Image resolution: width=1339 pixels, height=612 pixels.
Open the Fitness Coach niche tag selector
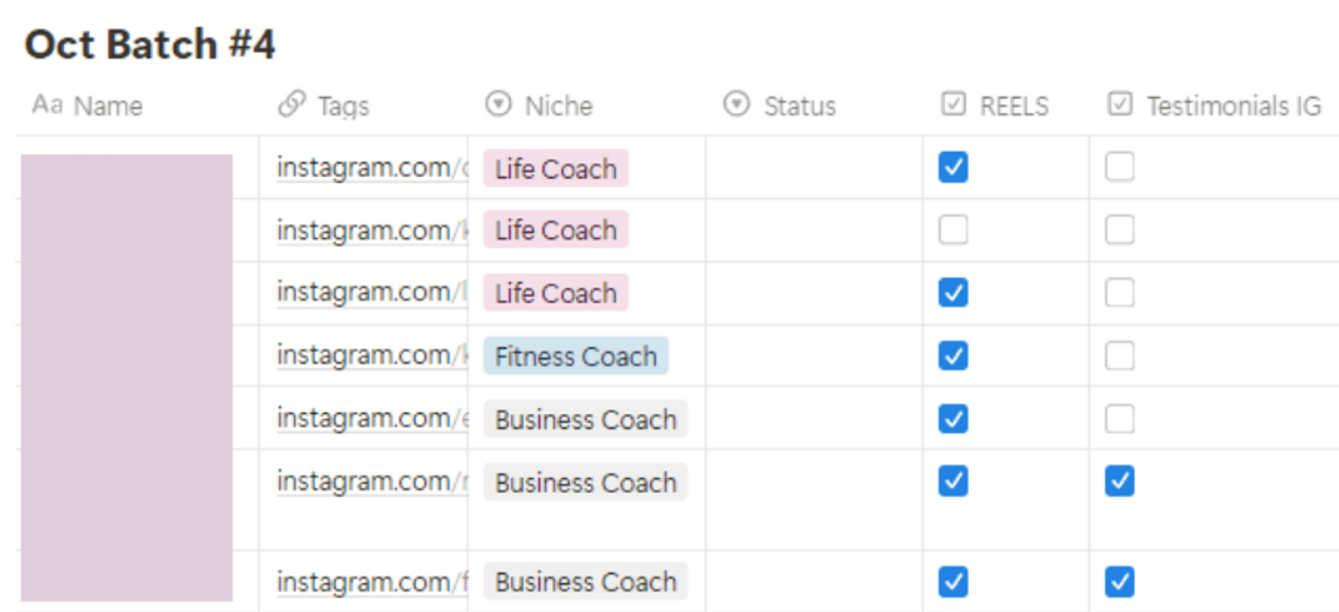(x=576, y=357)
